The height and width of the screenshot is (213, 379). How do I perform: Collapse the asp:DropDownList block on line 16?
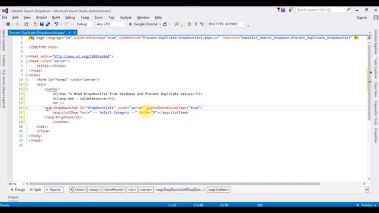click(x=27, y=108)
